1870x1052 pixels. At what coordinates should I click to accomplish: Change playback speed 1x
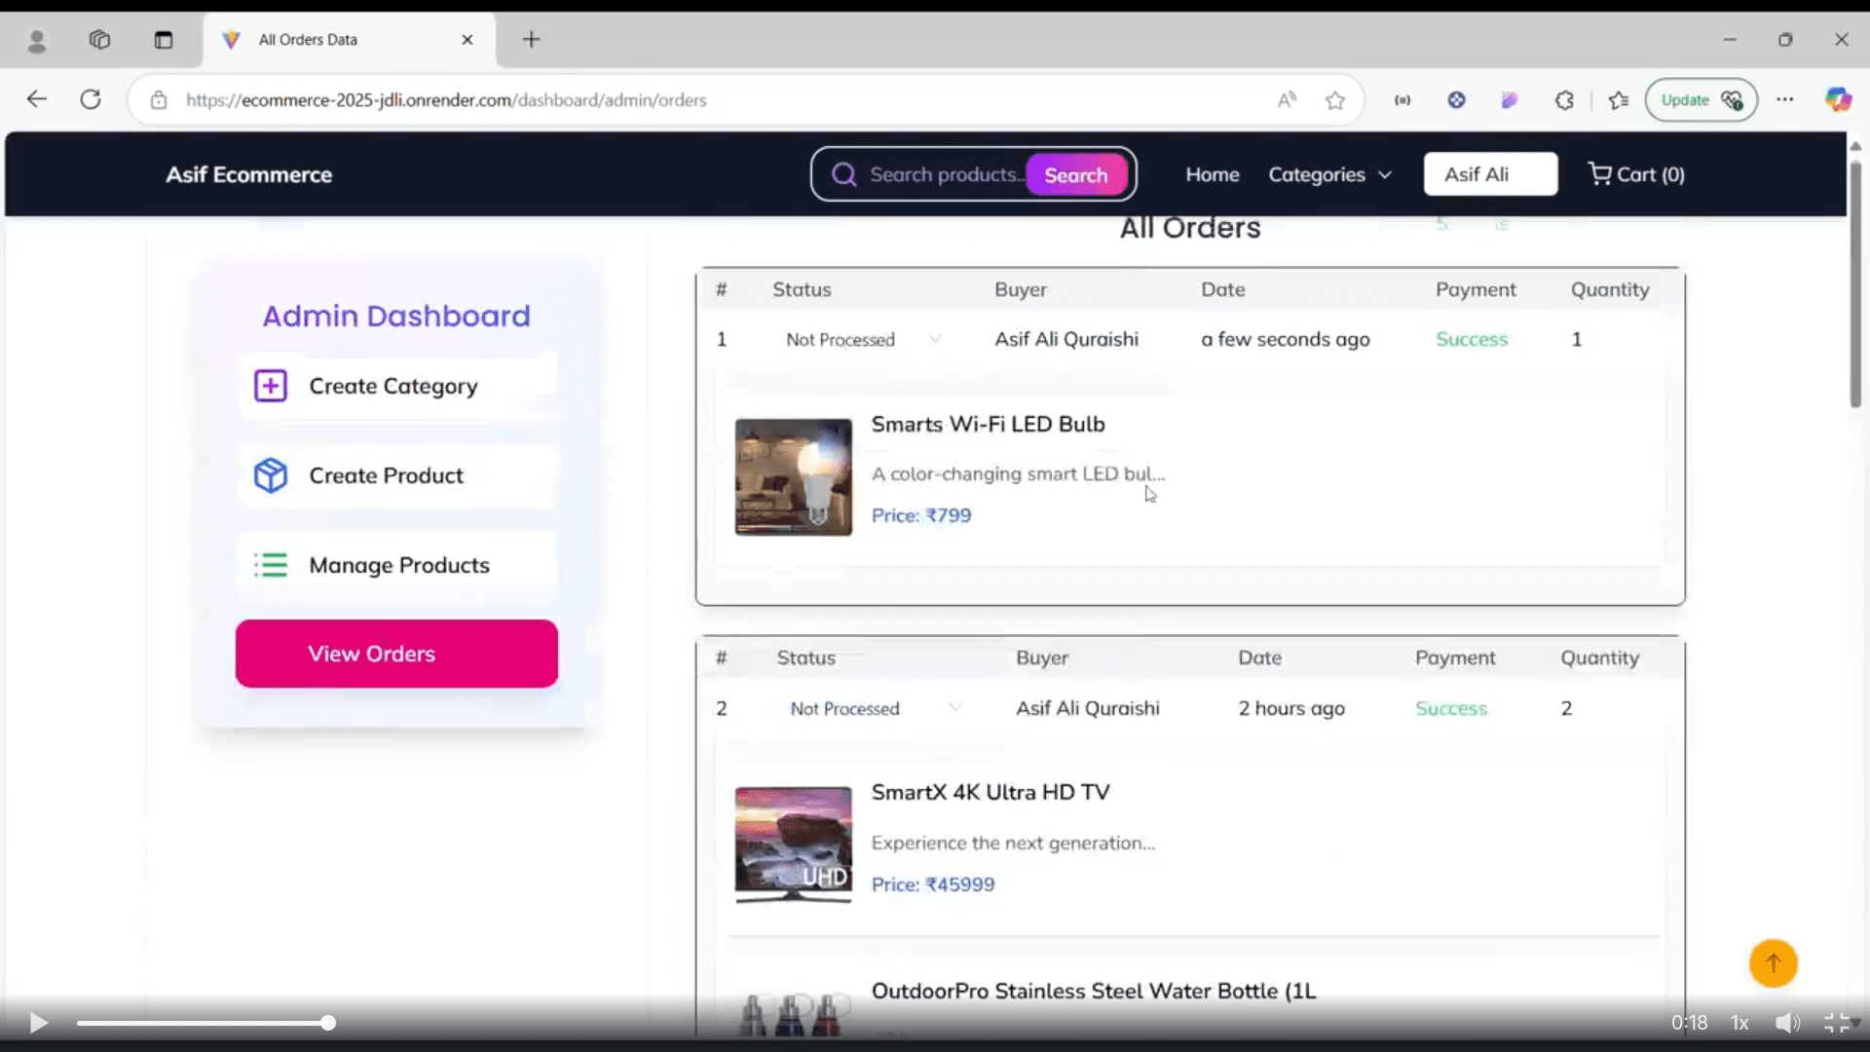(1739, 1023)
